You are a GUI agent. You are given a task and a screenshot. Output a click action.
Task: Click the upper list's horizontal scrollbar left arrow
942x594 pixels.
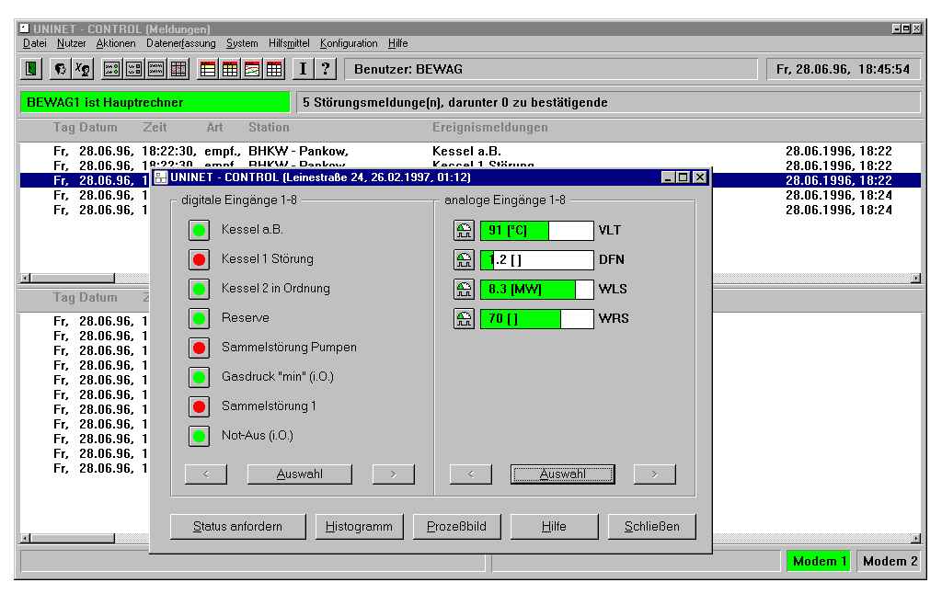[x=25, y=278]
